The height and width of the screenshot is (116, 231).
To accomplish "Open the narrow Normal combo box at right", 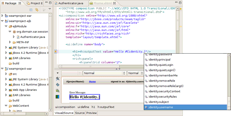I will click(x=136, y=73).
